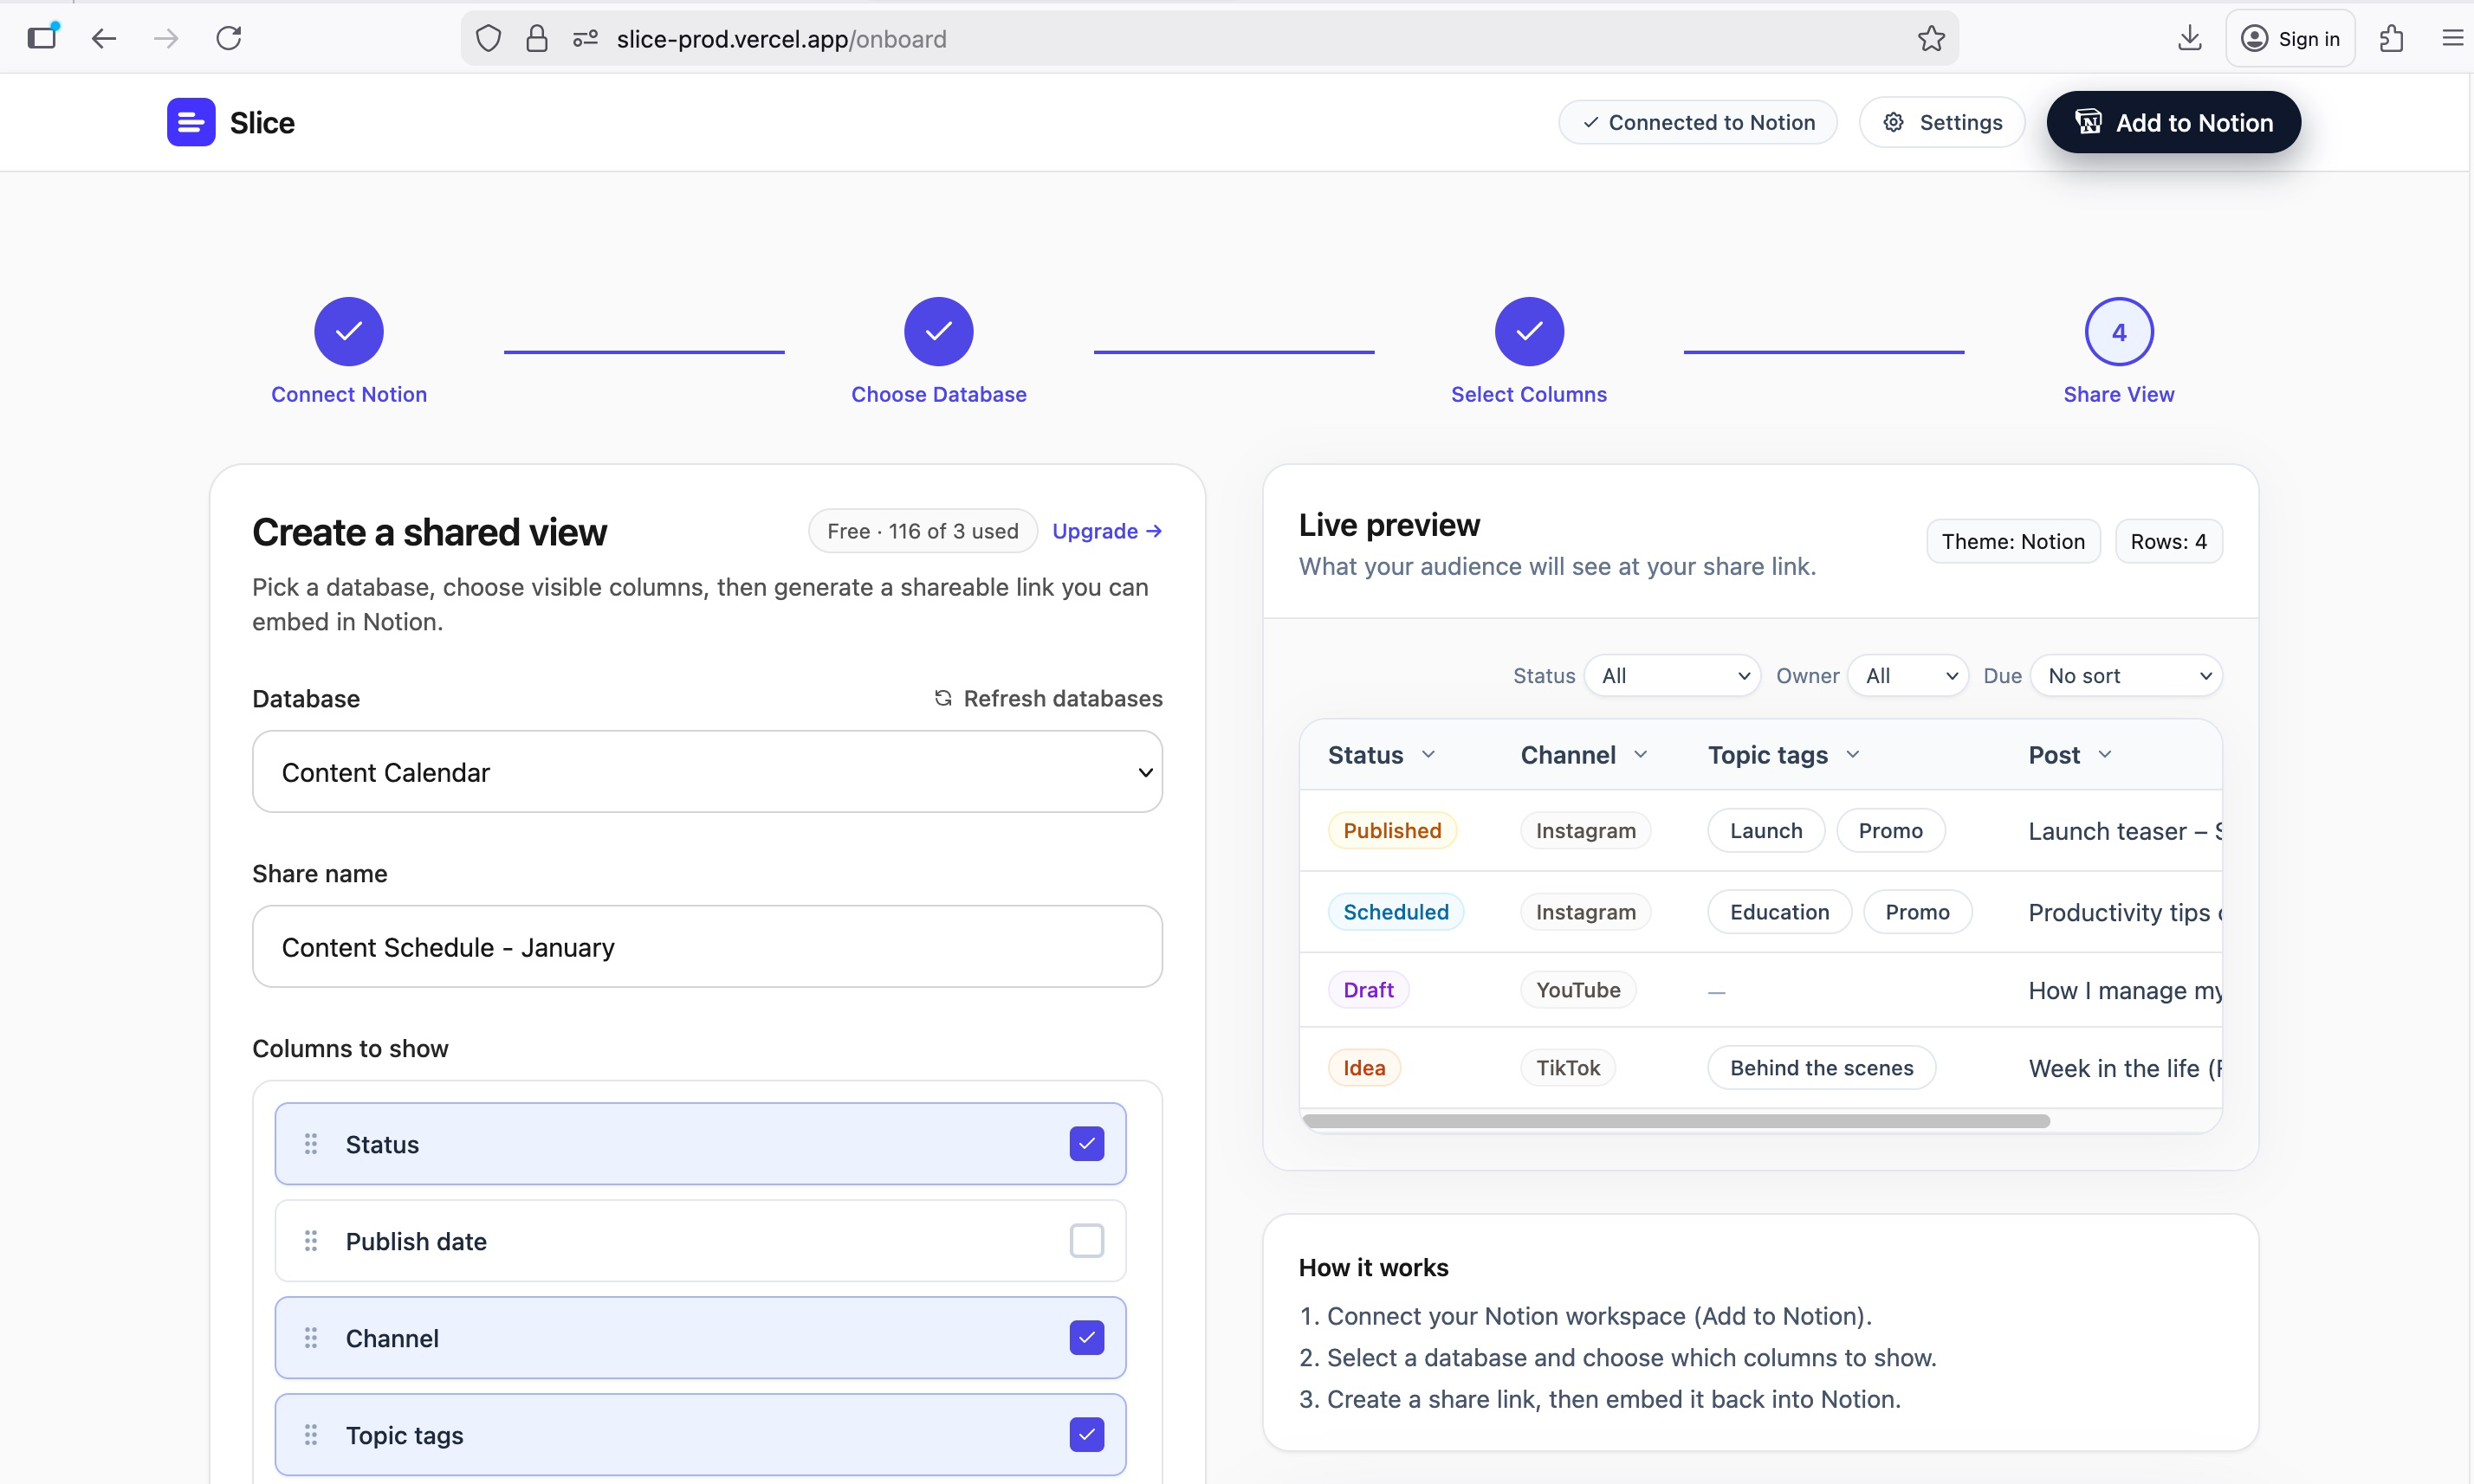Click the Free · 116 of 3 used badge
This screenshot has width=2474, height=1484.
(x=923, y=531)
